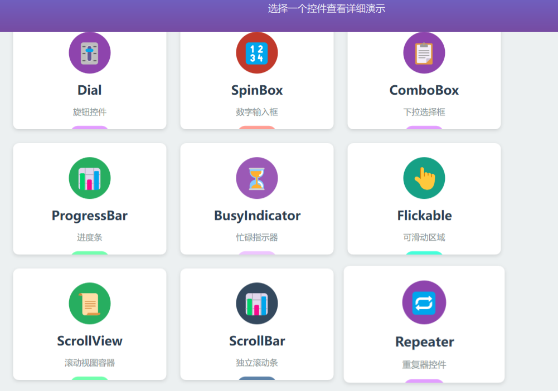Screen dimensions: 558x391
Task: Open the BusyIndicator title
Action: pyautogui.click(x=257, y=216)
